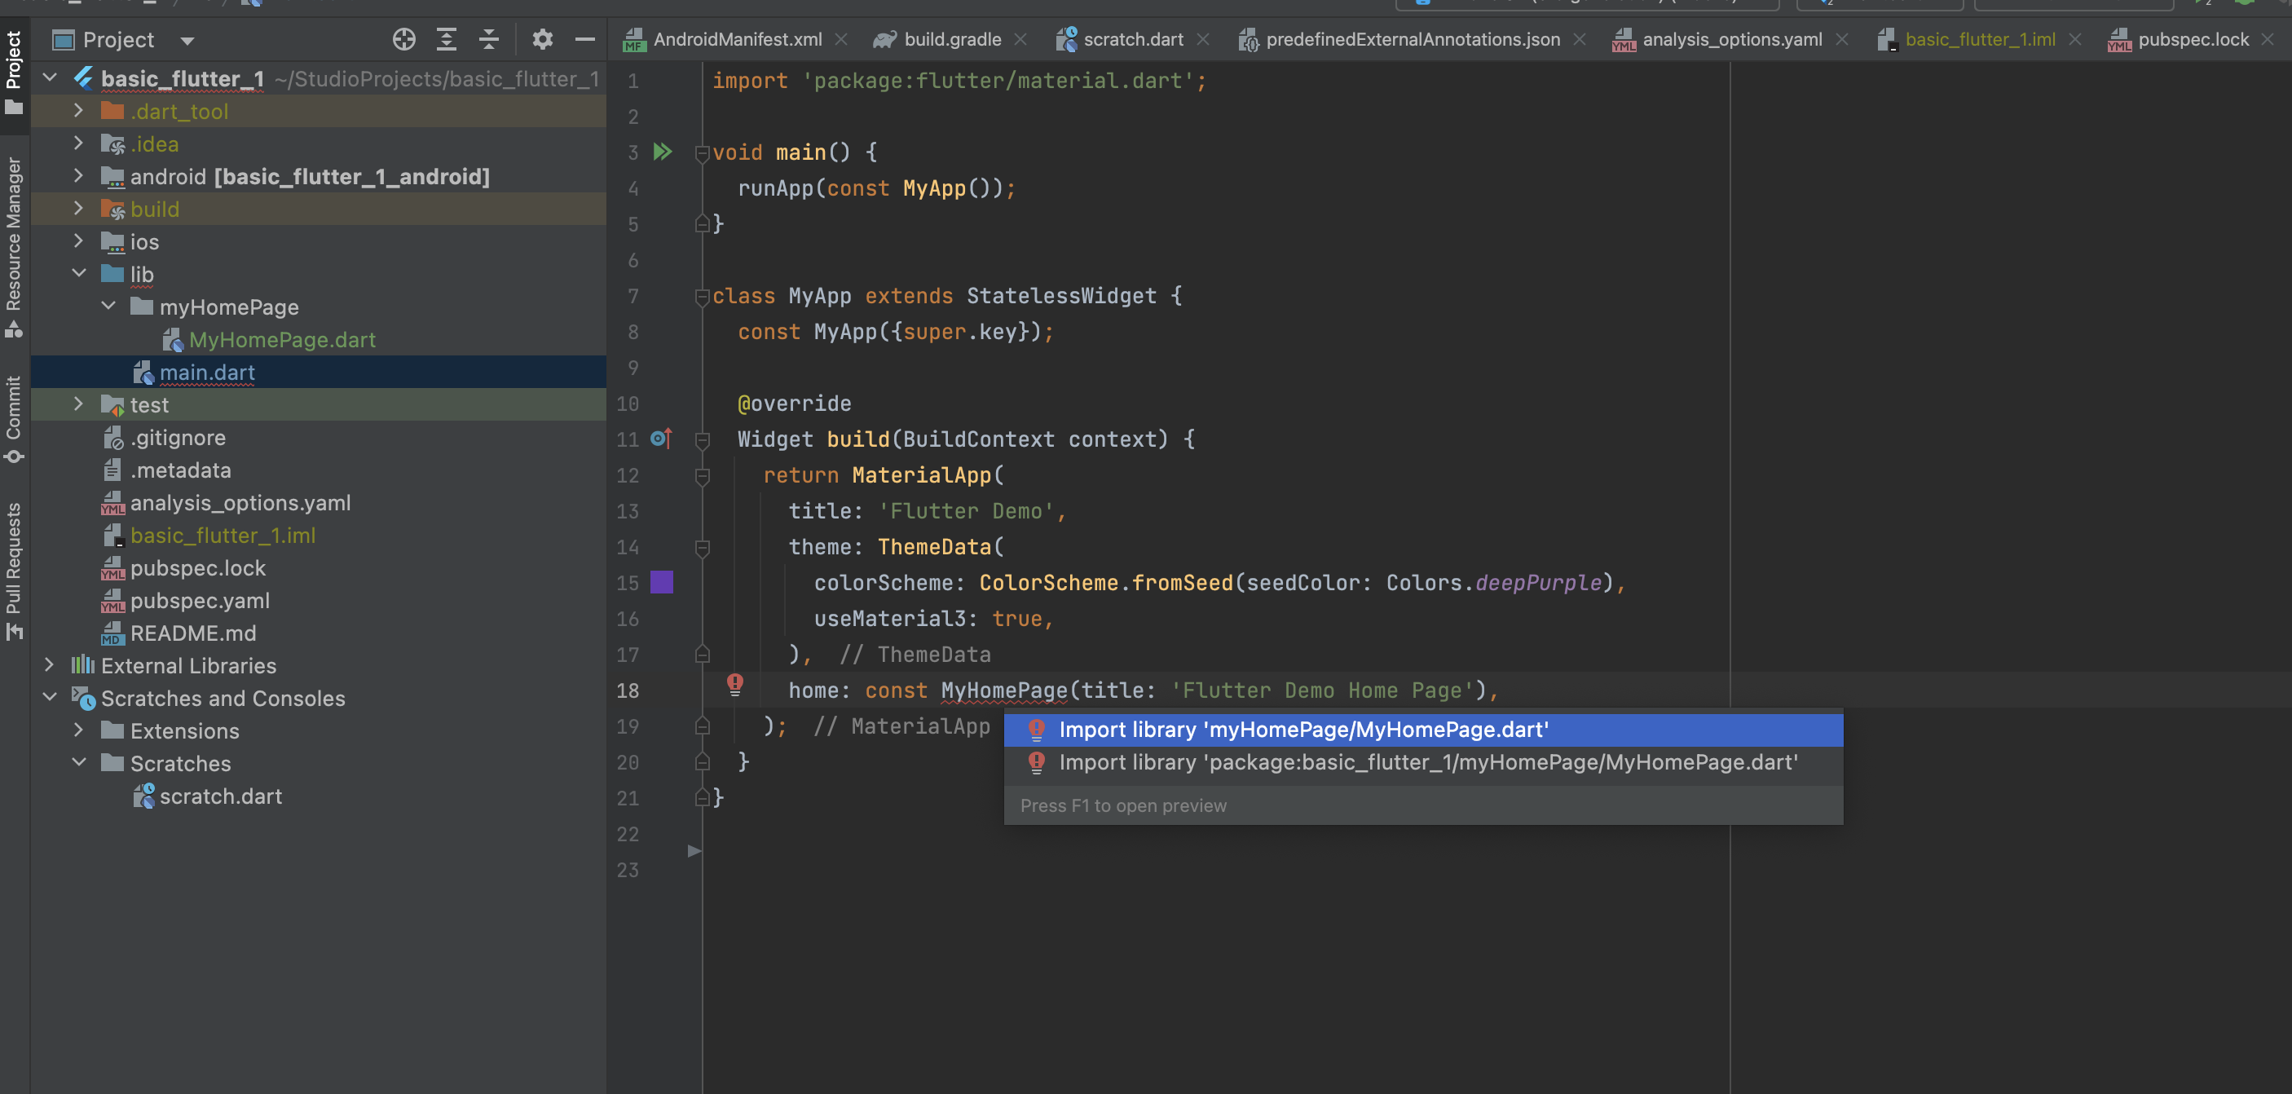Click the deepPurple color swatch in gutter
Screen dimensions: 2292x1094
tap(662, 582)
